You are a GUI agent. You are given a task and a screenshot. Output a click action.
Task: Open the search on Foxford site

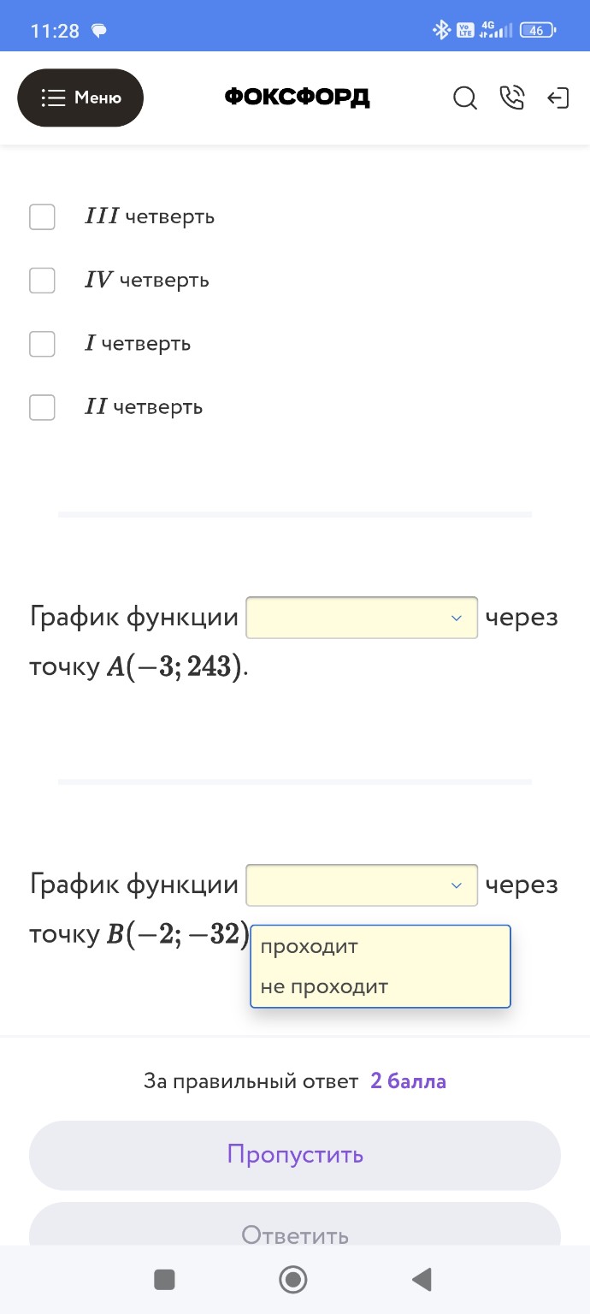tap(465, 98)
